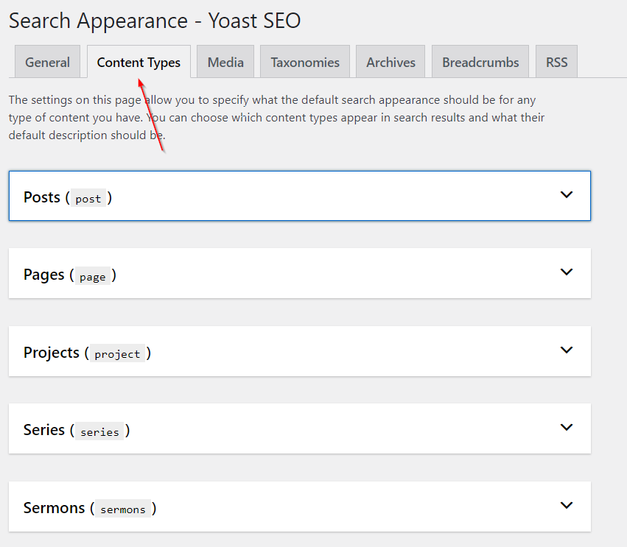This screenshot has width=627, height=547.
Task: Go to the Taxonomies tab
Action: click(305, 63)
